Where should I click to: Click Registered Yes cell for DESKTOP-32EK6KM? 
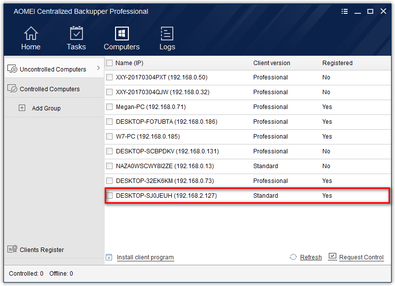click(x=327, y=181)
